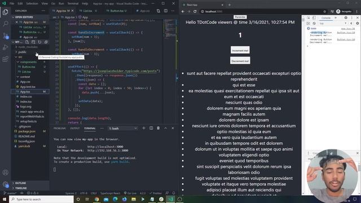Click the Windows Start button

tap(5, 199)
